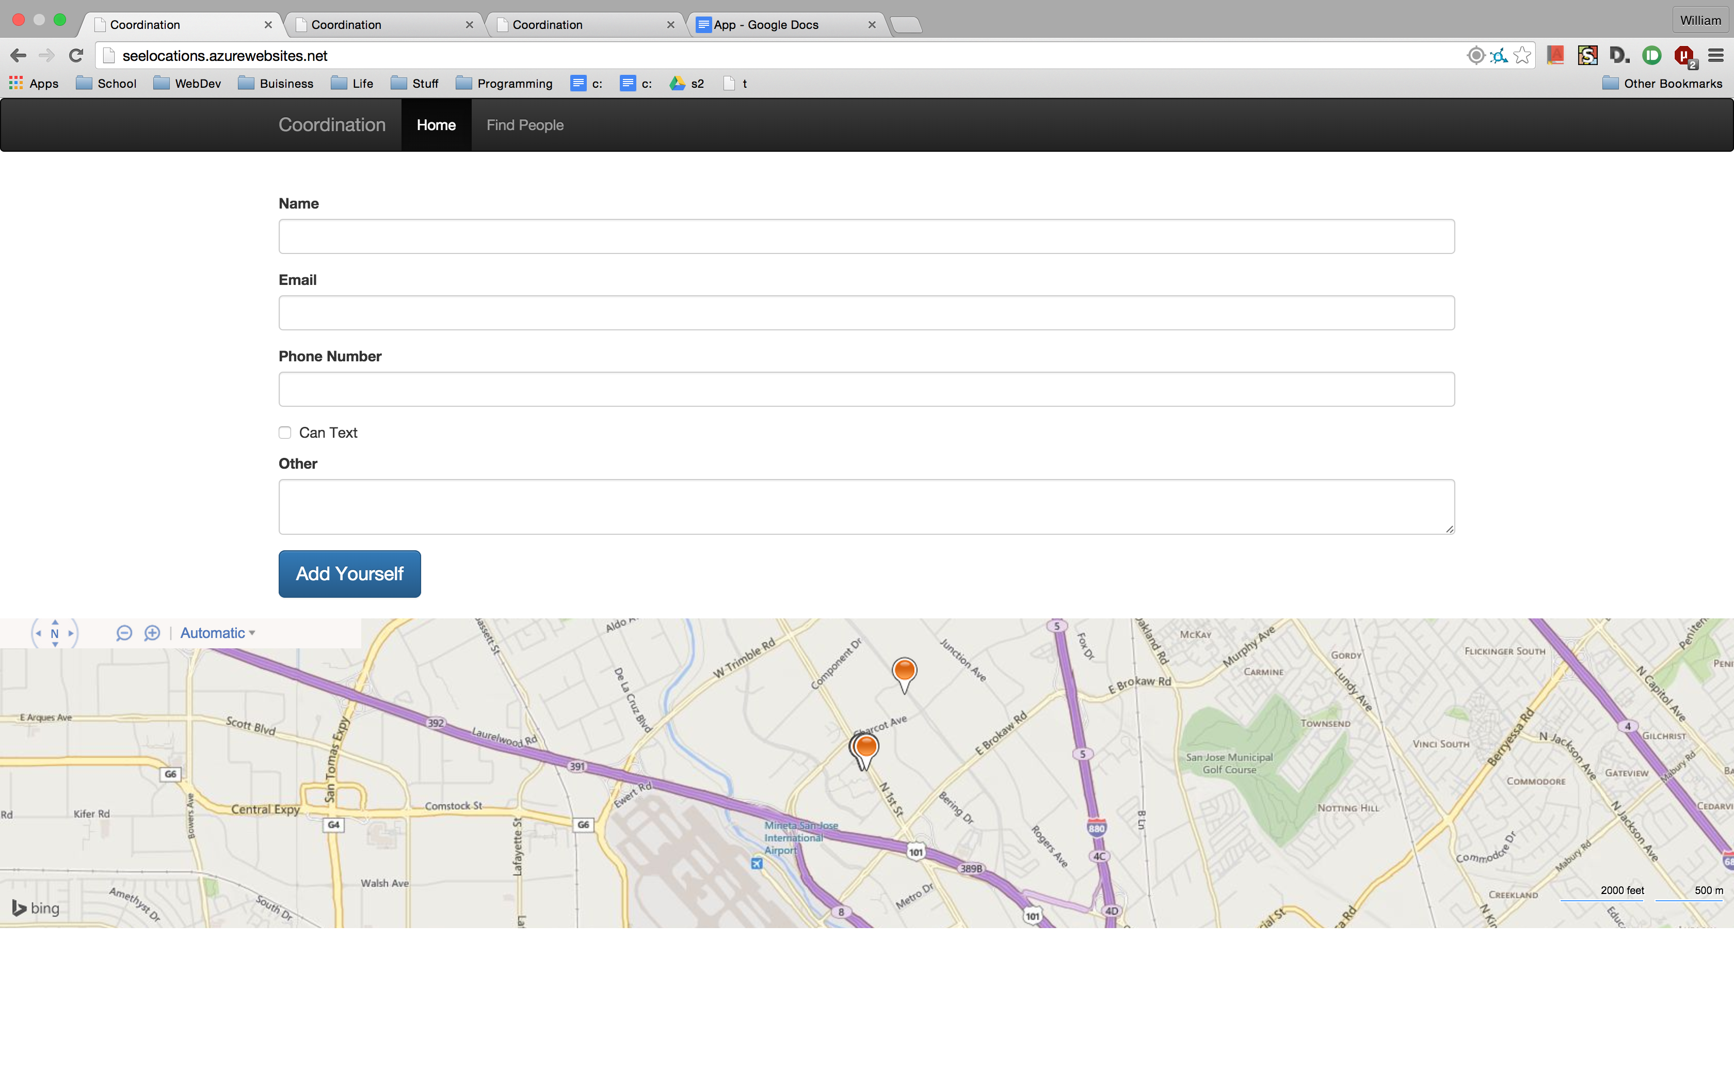Click the map zoom in icon

coord(152,633)
